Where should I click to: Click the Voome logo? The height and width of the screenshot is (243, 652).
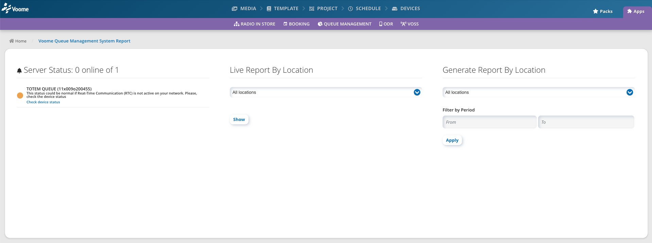tap(15, 8)
